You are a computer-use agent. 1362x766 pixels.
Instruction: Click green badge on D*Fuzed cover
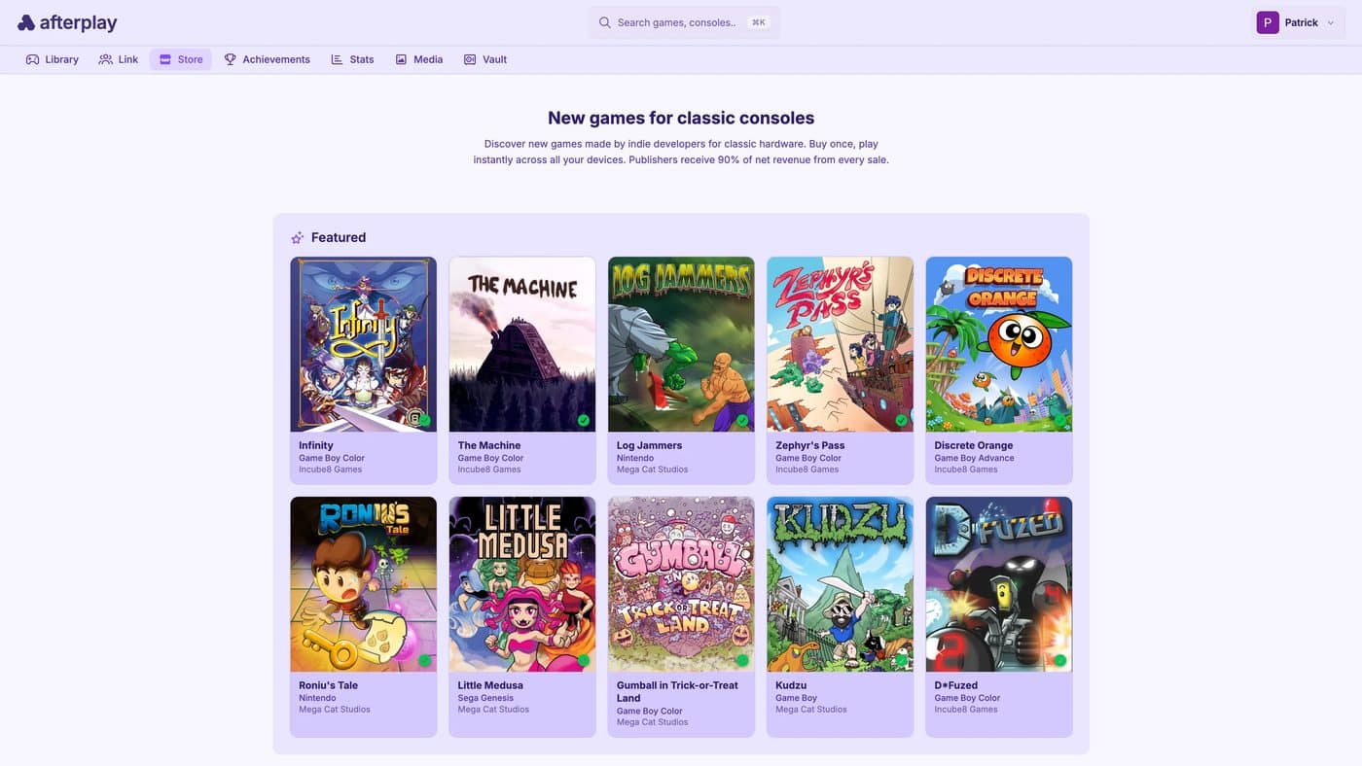[x=1059, y=660]
